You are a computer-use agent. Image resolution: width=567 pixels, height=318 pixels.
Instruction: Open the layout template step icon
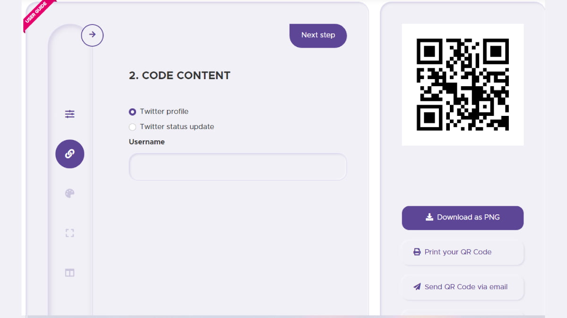pos(69,272)
